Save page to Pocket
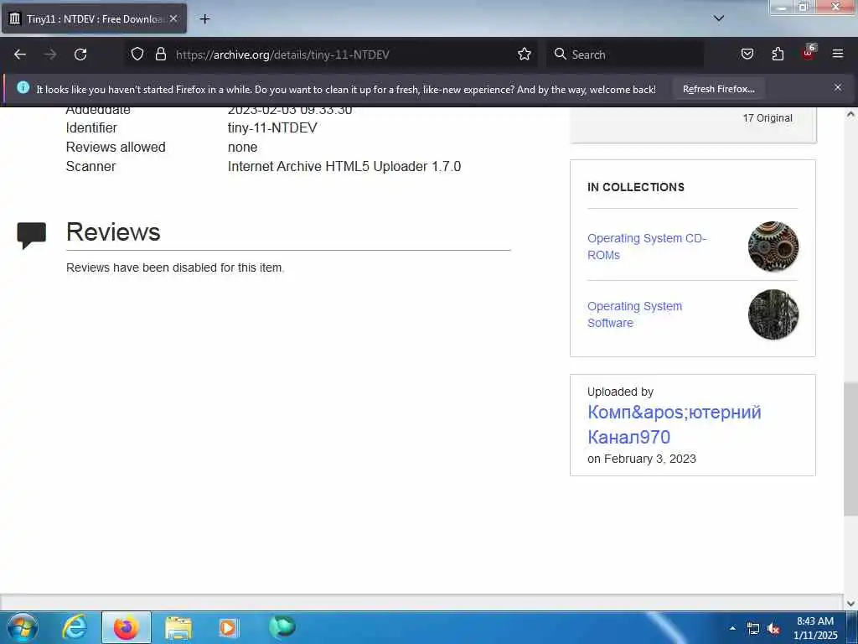Screen dimensions: 858x644 pos(747,55)
